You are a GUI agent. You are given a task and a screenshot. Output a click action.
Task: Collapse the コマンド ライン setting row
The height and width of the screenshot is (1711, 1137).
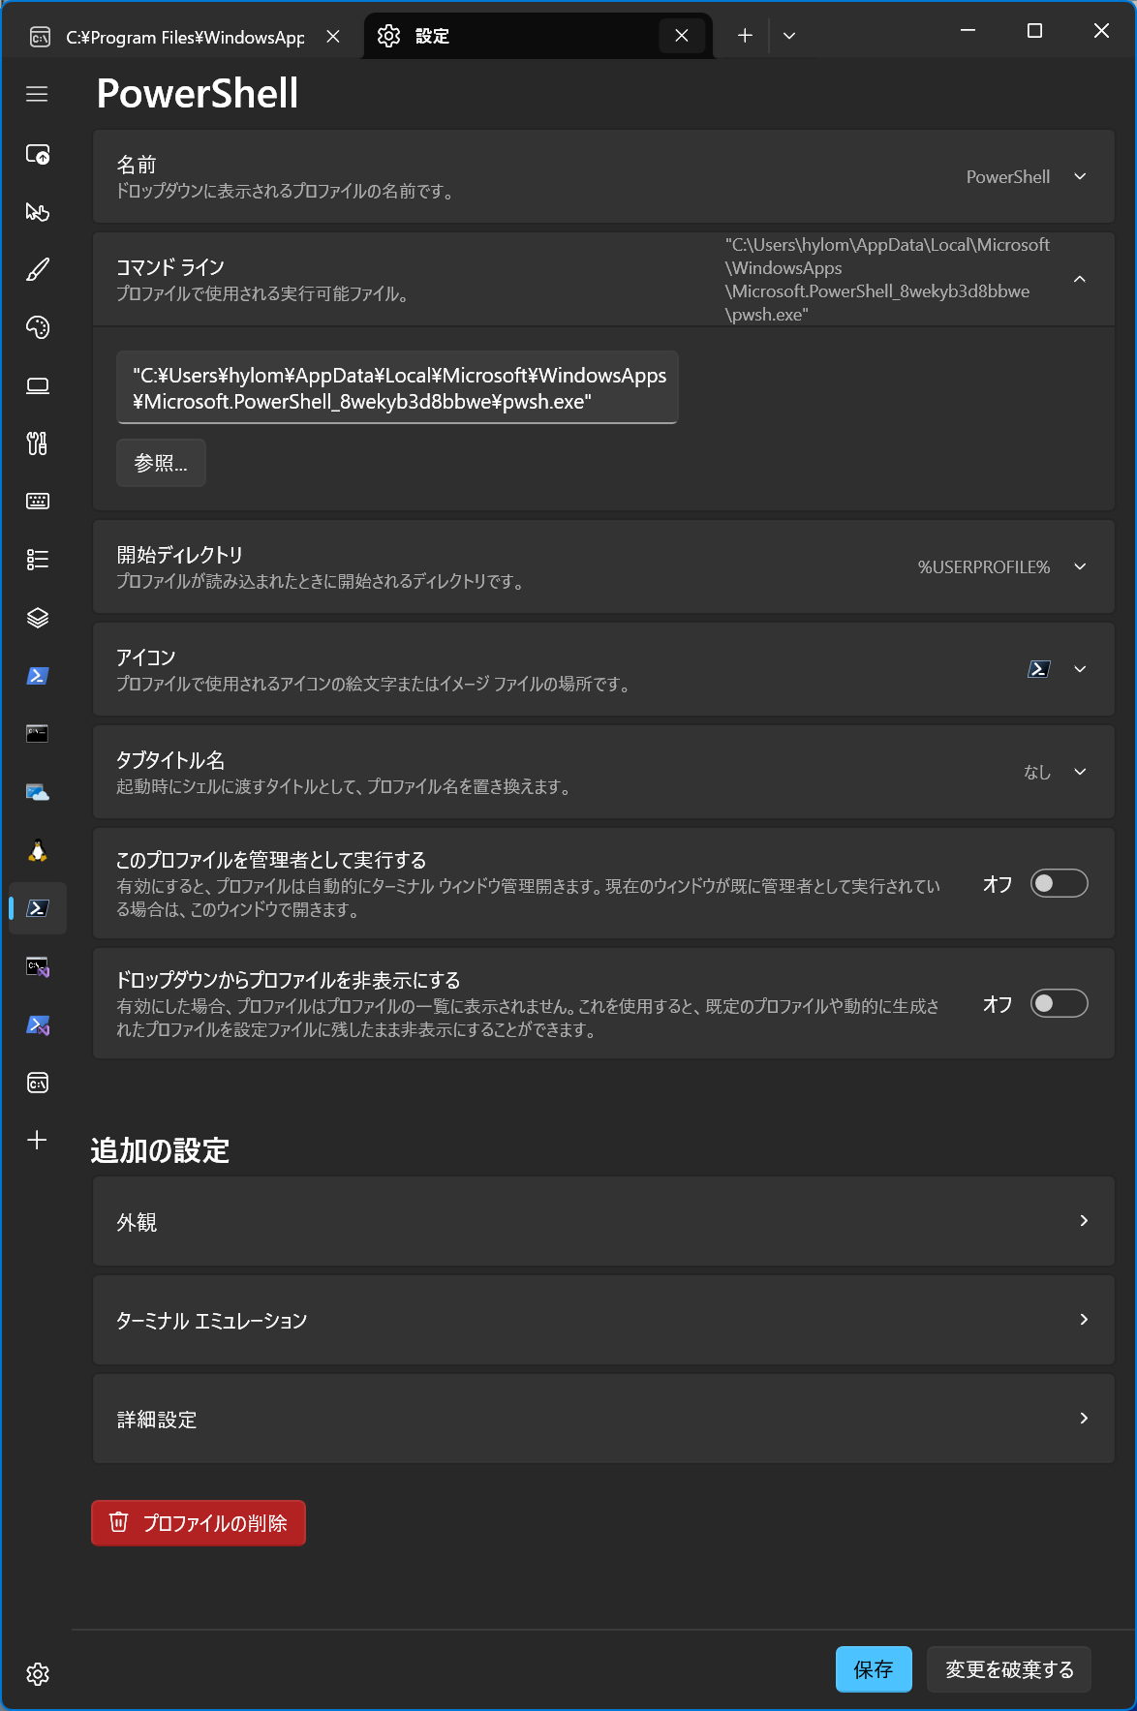tap(603, 279)
